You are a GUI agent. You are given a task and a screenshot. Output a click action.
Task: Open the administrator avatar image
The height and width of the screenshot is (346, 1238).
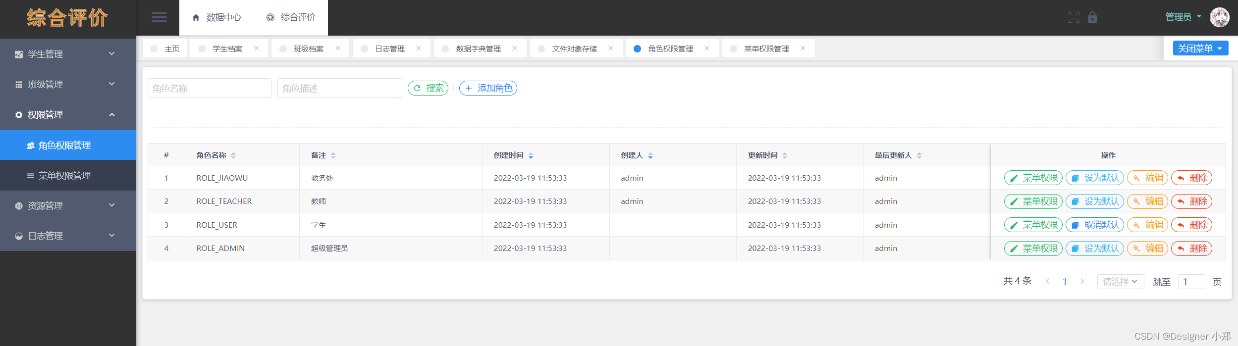1219,17
